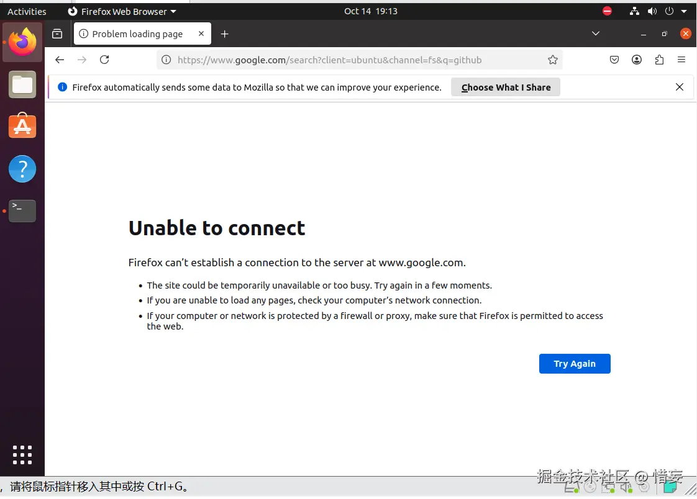Open the Extensions puzzle icon
Image resolution: width=697 pixels, height=499 pixels.
tap(659, 60)
